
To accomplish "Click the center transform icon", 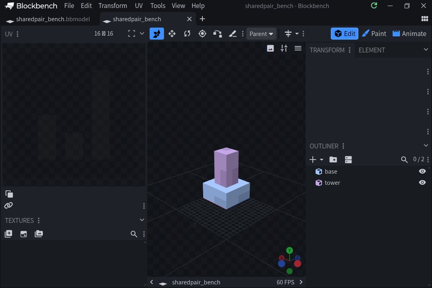I will click(288, 34).
